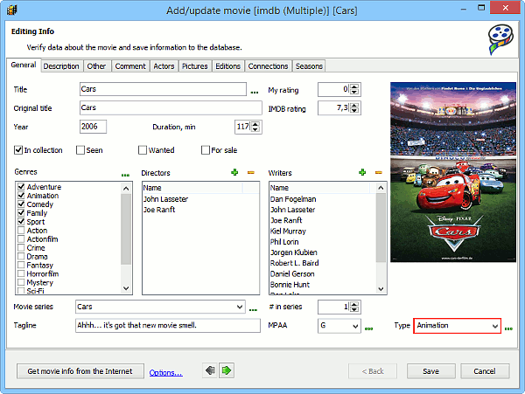Check the Drama genre

coord(21,256)
